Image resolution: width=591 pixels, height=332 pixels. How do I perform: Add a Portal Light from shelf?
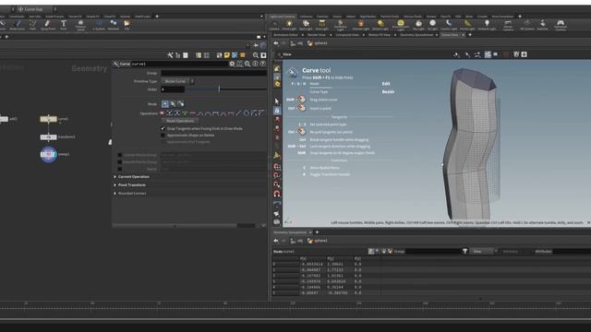pyautogui.click(x=467, y=25)
